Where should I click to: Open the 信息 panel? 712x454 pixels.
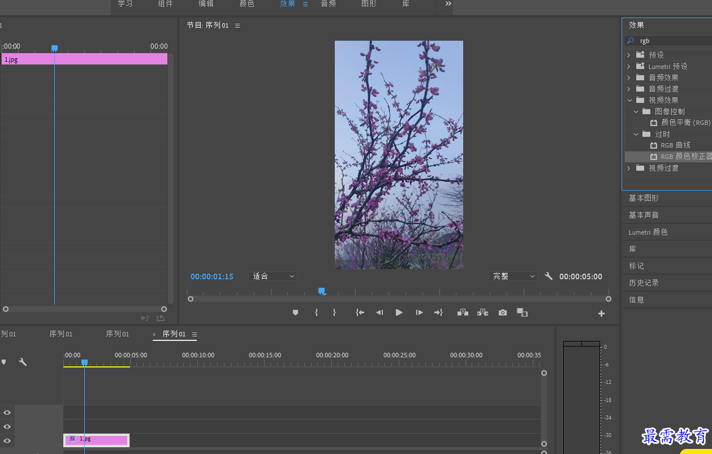(x=636, y=300)
